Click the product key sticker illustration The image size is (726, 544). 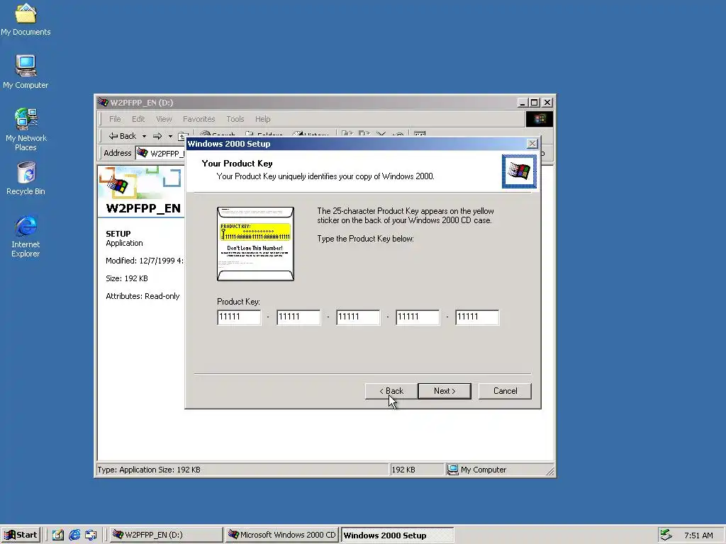click(255, 244)
